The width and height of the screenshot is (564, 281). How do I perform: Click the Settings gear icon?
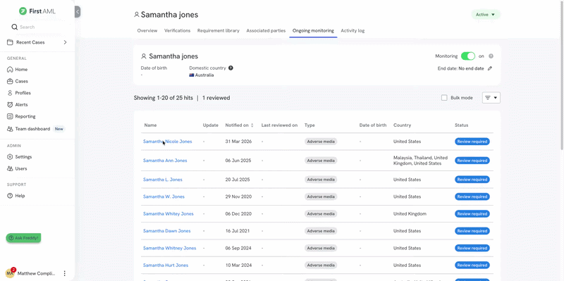[x=10, y=156]
